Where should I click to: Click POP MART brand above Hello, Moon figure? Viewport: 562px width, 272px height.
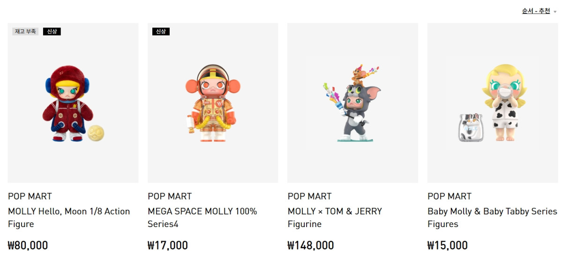tap(30, 196)
